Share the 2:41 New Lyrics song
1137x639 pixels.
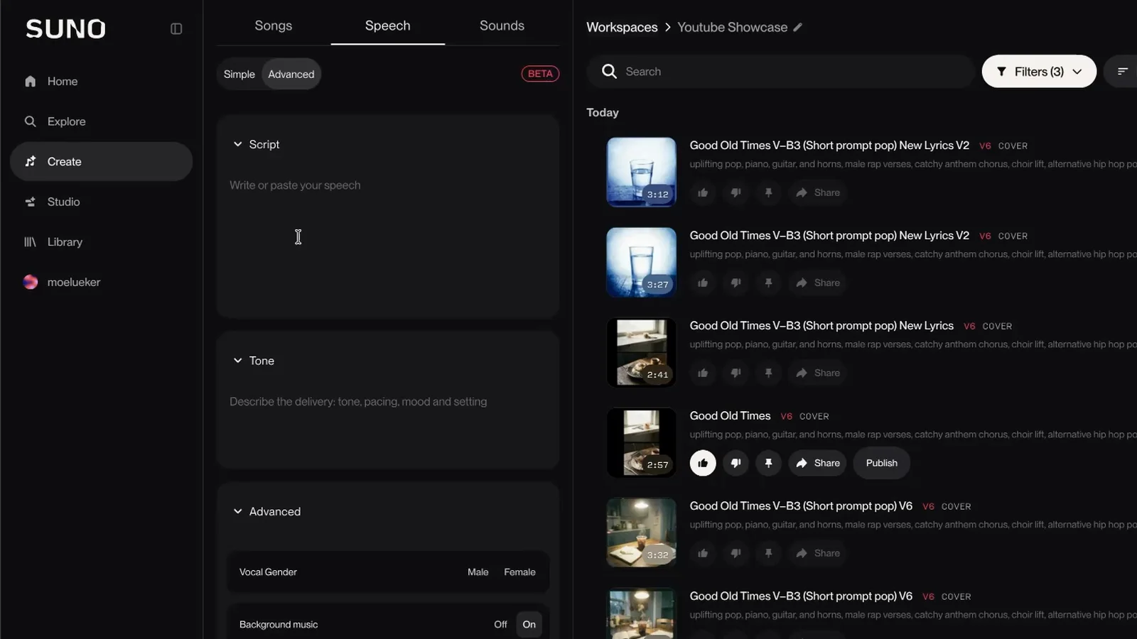(818, 373)
